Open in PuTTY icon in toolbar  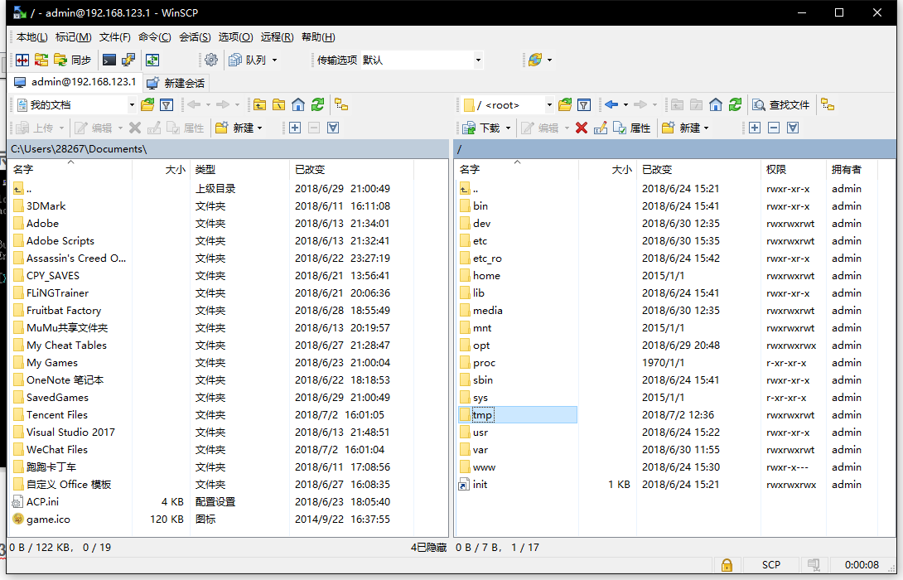coord(128,60)
